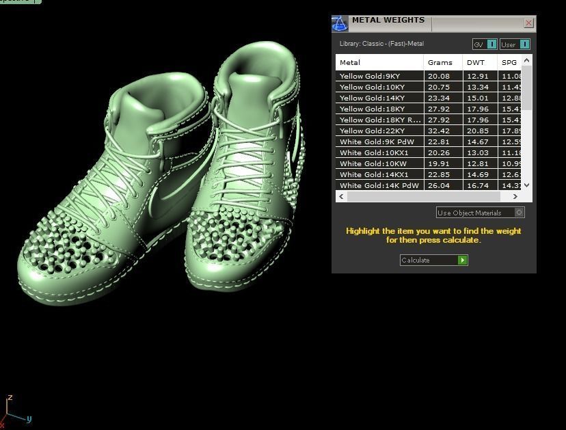Click the table scroll down arrow

(x=526, y=185)
